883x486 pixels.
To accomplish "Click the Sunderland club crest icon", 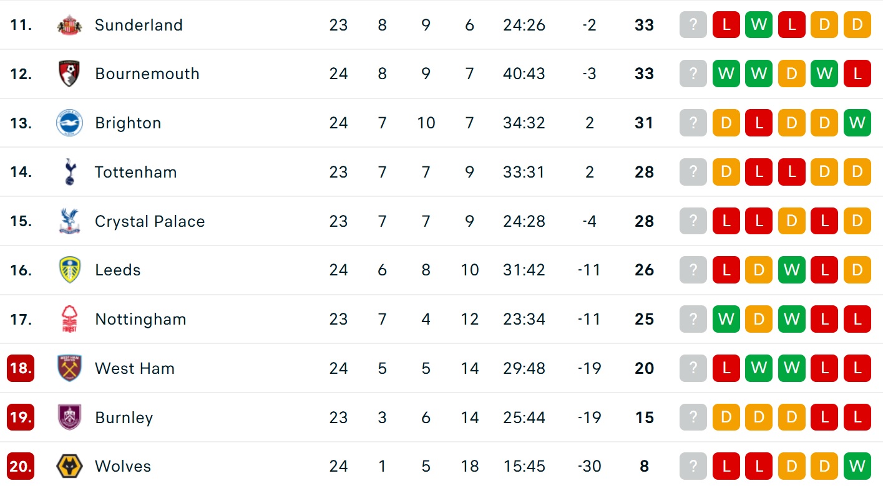I will coord(69,25).
